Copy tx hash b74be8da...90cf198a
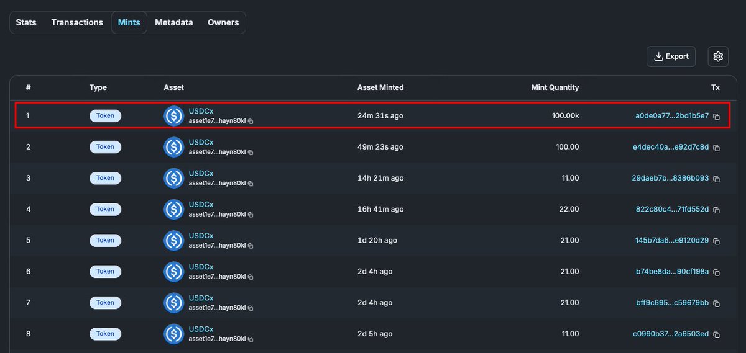The image size is (746, 353). coord(716,272)
